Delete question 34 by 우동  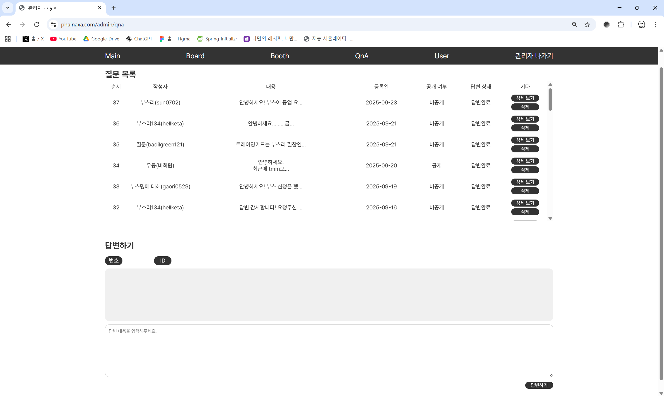[x=525, y=170]
